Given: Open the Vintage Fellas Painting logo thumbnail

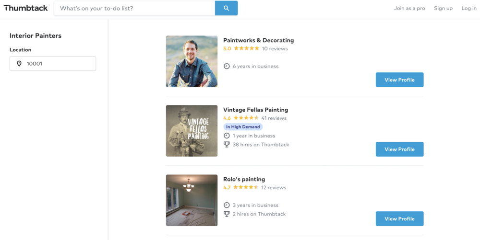Looking at the screenshot, I should pyautogui.click(x=192, y=131).
